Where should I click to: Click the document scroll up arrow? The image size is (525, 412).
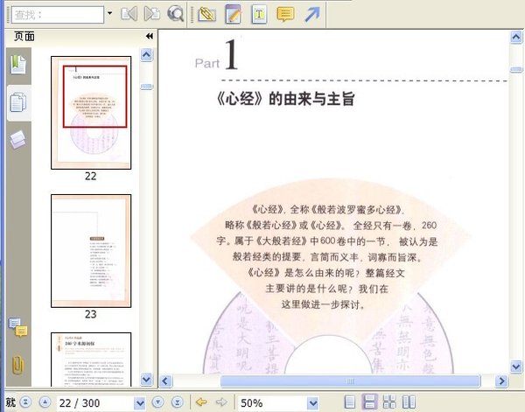point(516,37)
